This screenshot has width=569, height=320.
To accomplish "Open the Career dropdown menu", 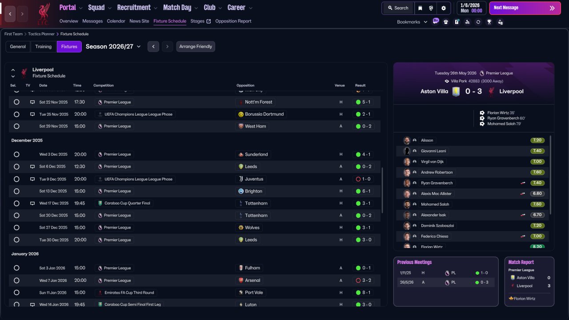I will 240,8.
